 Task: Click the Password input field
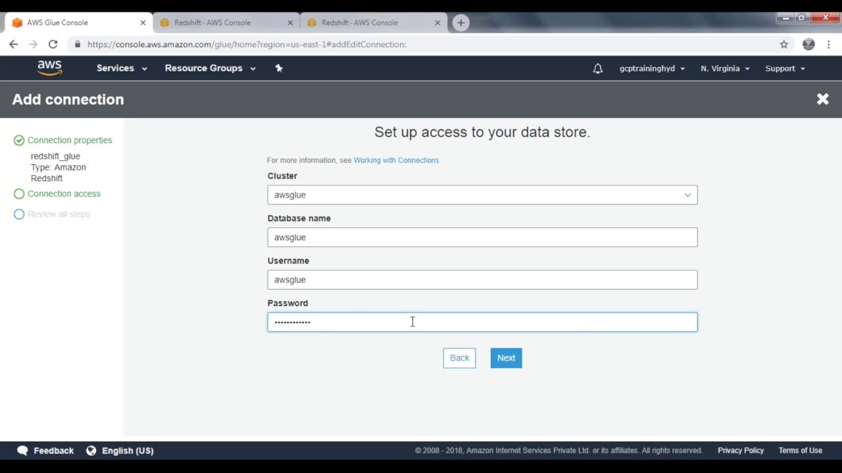[x=482, y=322]
